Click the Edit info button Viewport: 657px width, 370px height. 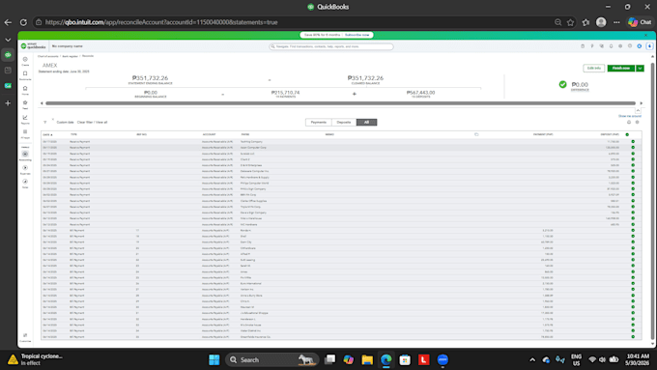(x=594, y=68)
